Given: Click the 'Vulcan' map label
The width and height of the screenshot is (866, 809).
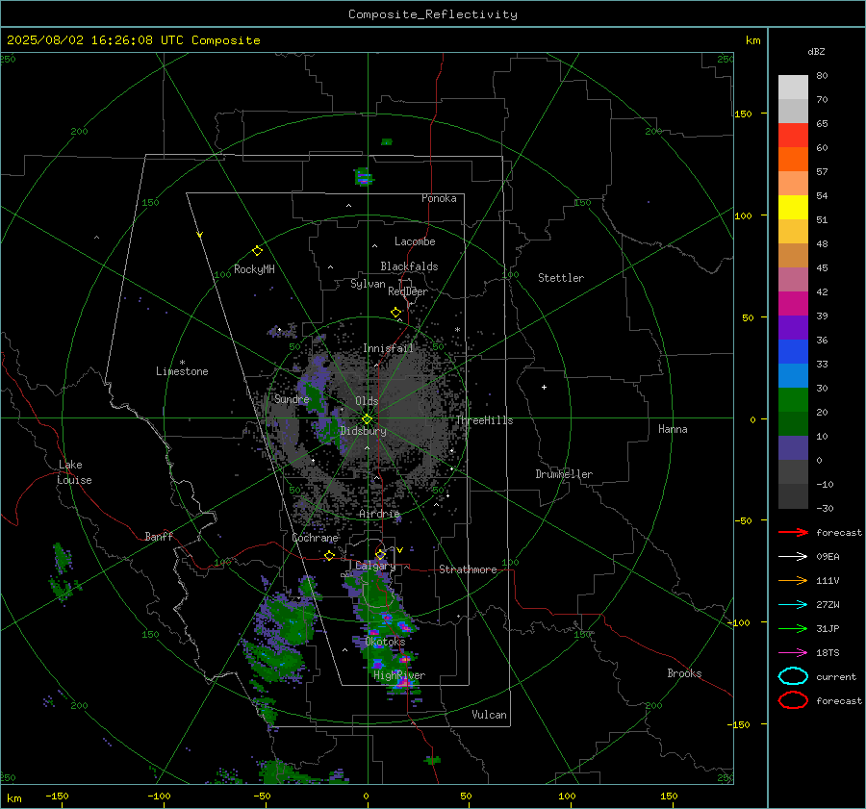Looking at the screenshot, I should (x=489, y=715).
